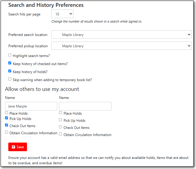
Task: Check Place Holds under the blank name
Action: (x=60, y=113)
